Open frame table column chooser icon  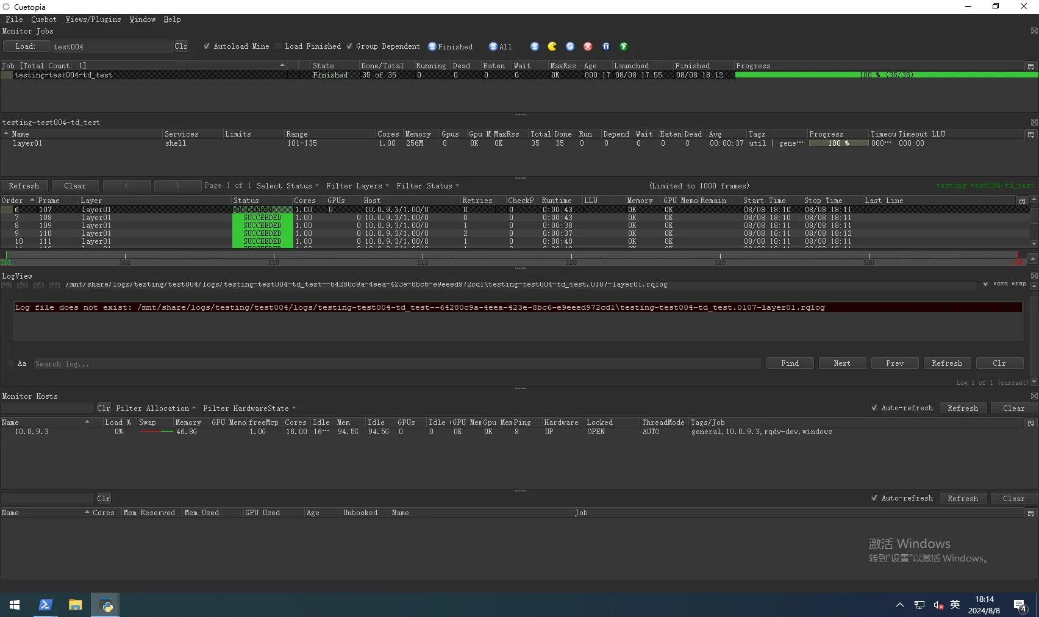pyautogui.click(x=1023, y=201)
